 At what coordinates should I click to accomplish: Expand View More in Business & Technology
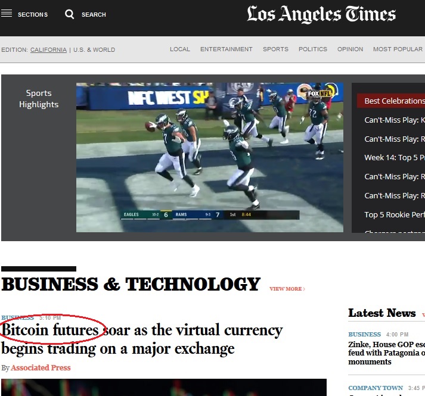tap(287, 289)
